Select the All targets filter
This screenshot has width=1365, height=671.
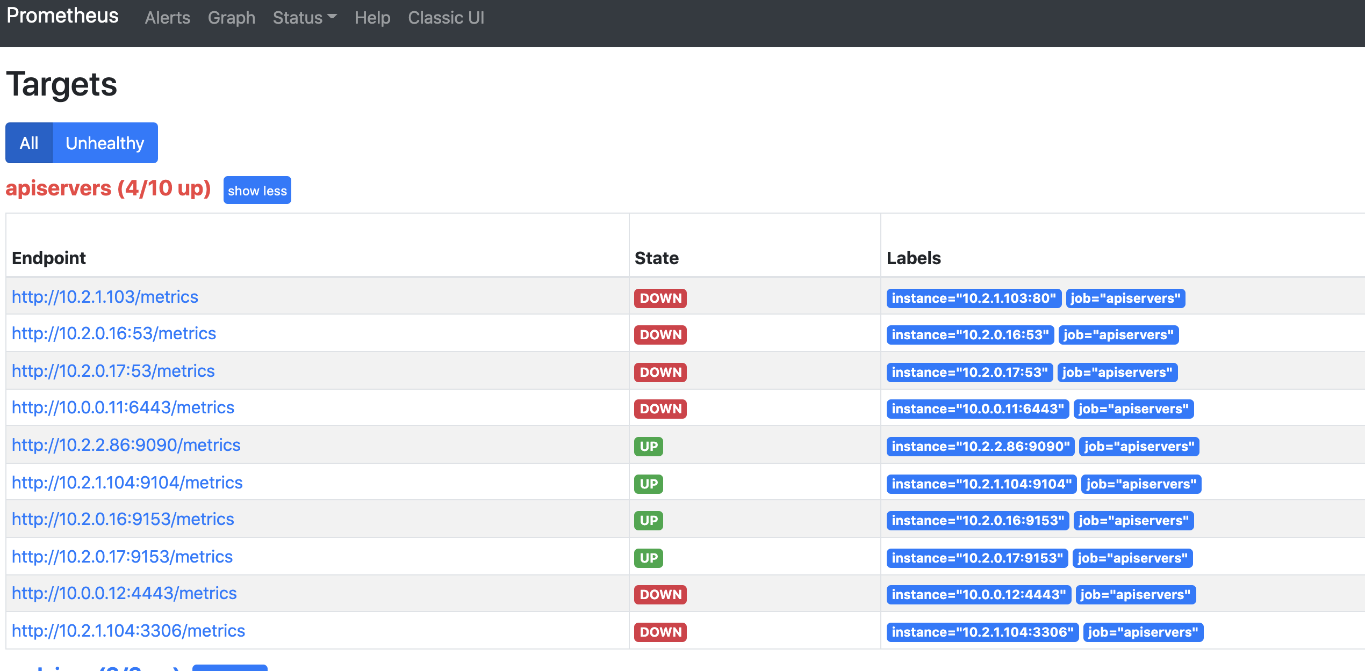(29, 143)
